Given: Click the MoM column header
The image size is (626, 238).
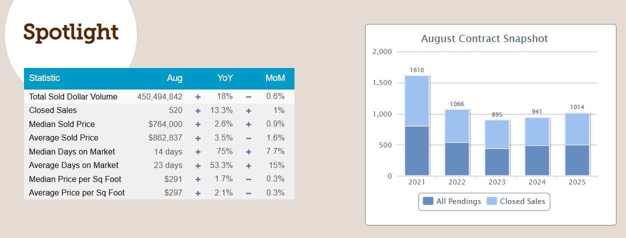Looking at the screenshot, I should [x=275, y=78].
